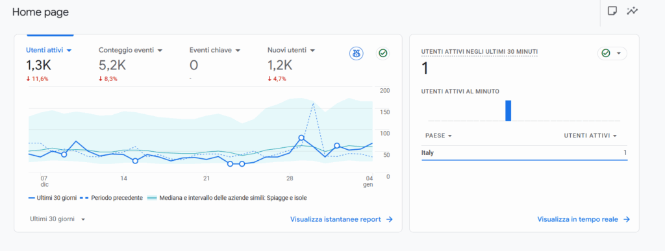Expand the Nuovi utenti dropdown arrow
Screen dimensions: 665x251
(x=312, y=51)
